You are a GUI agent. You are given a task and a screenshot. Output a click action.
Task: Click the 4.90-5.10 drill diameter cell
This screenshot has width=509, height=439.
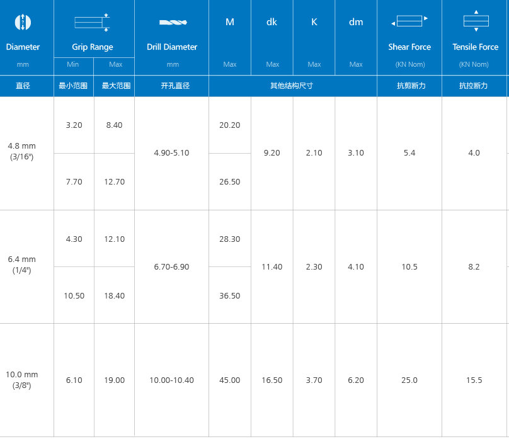(x=172, y=153)
